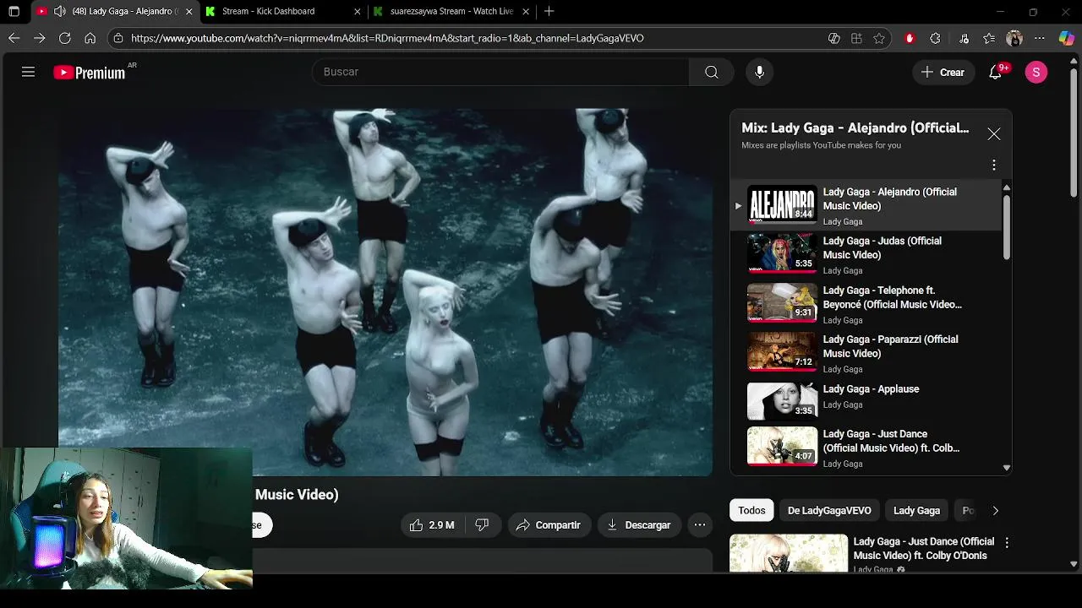Select the De LadyGagaVEVO filter chip
1082x608 pixels.
click(829, 510)
